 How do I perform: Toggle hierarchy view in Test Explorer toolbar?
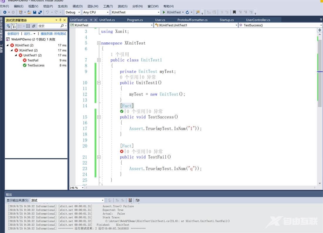pos(14,26)
